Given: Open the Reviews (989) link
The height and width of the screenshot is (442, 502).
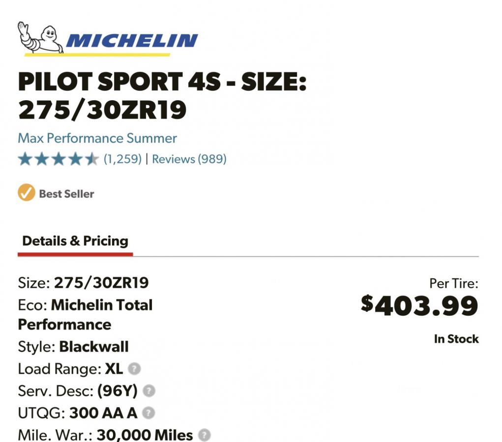Looking at the screenshot, I should [189, 159].
